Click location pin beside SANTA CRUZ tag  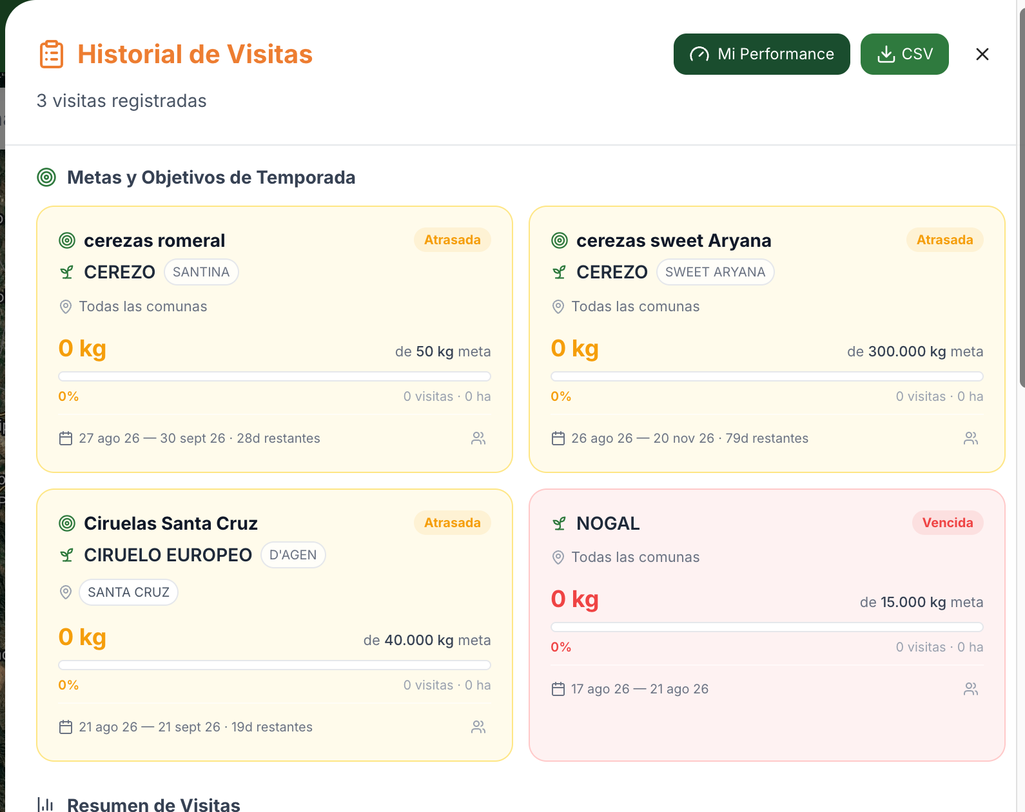click(x=65, y=592)
